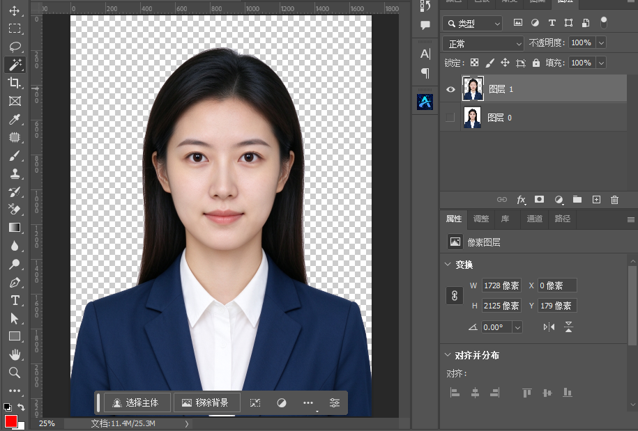Switch to the 通道 tab

tap(534, 219)
